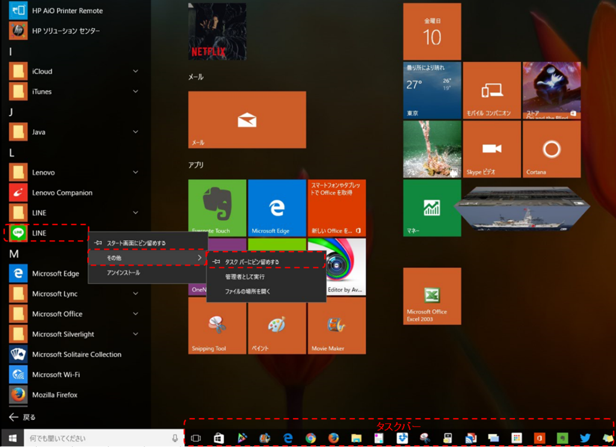The image size is (616, 447).
Task: Go back with the 戻る button
Action: point(22,417)
